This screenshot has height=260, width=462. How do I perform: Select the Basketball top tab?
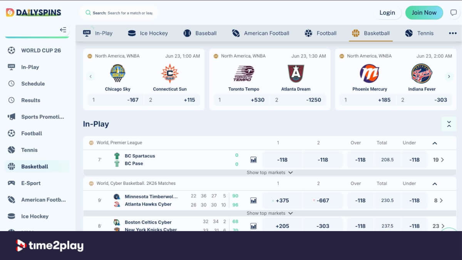coord(371,33)
